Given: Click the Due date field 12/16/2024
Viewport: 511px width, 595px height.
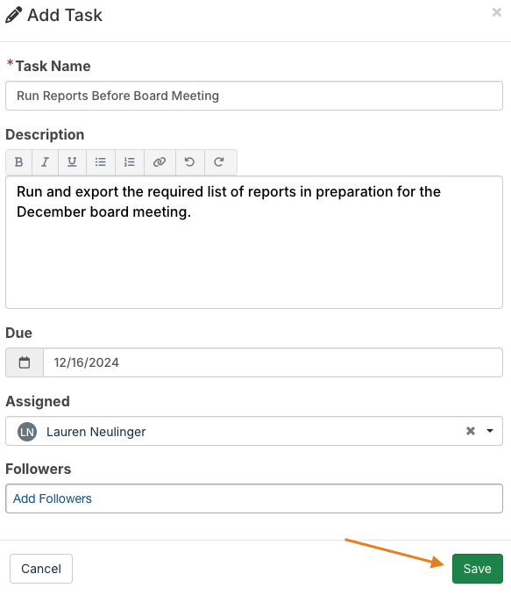Looking at the screenshot, I should coord(273,362).
